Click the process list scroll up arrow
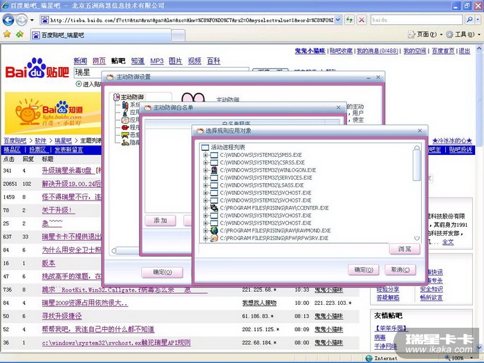Image resolution: width=484 pixels, height=363 pixels. (x=417, y=147)
